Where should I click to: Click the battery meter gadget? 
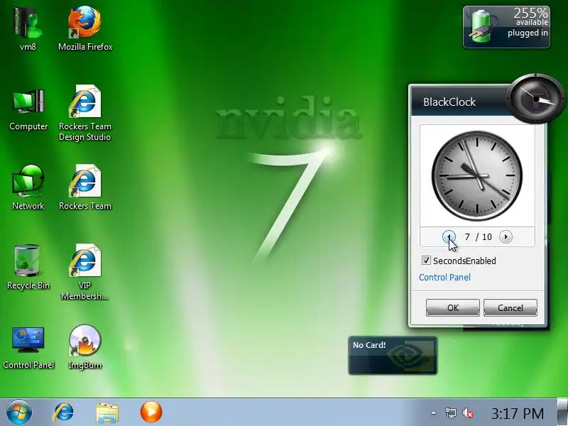[506, 27]
